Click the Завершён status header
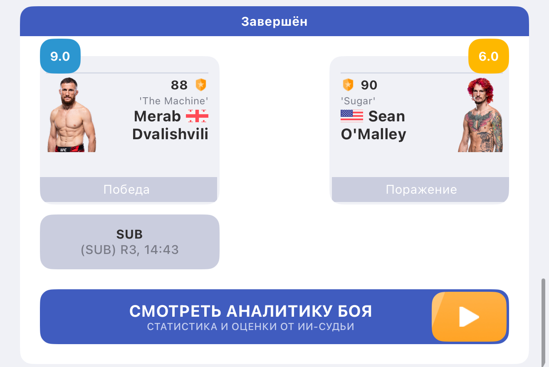The image size is (549, 367). click(x=274, y=21)
